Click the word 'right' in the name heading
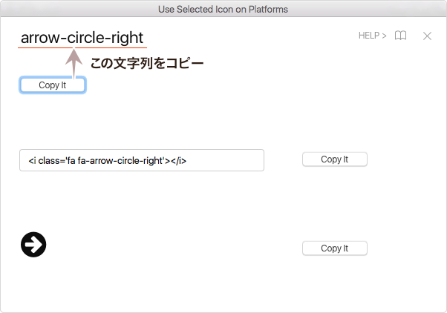The width and height of the screenshot is (447, 313). pyautogui.click(x=125, y=37)
